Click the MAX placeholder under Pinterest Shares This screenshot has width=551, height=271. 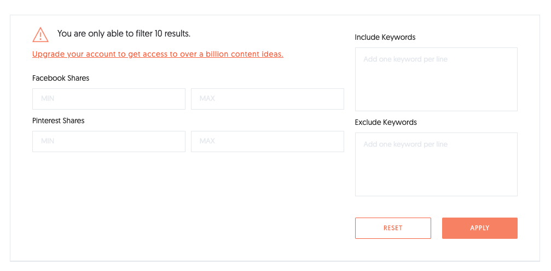tap(207, 141)
